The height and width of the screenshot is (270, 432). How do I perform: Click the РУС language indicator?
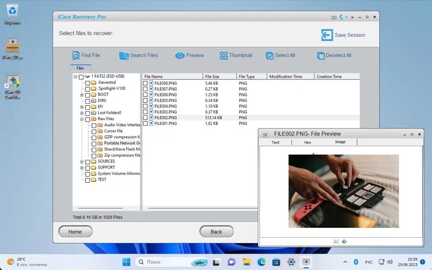pyautogui.click(x=368, y=262)
